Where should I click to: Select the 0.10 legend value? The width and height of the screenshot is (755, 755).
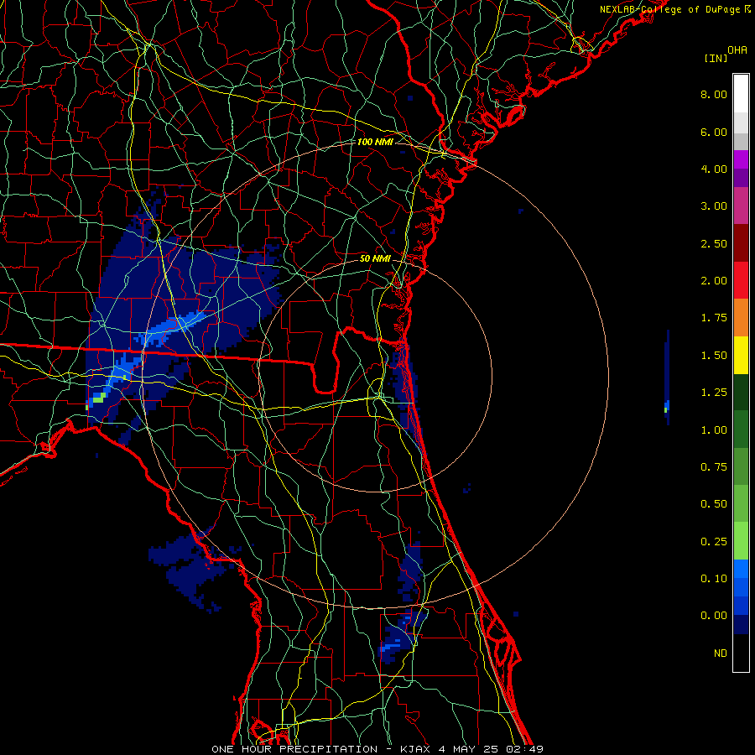coord(714,579)
